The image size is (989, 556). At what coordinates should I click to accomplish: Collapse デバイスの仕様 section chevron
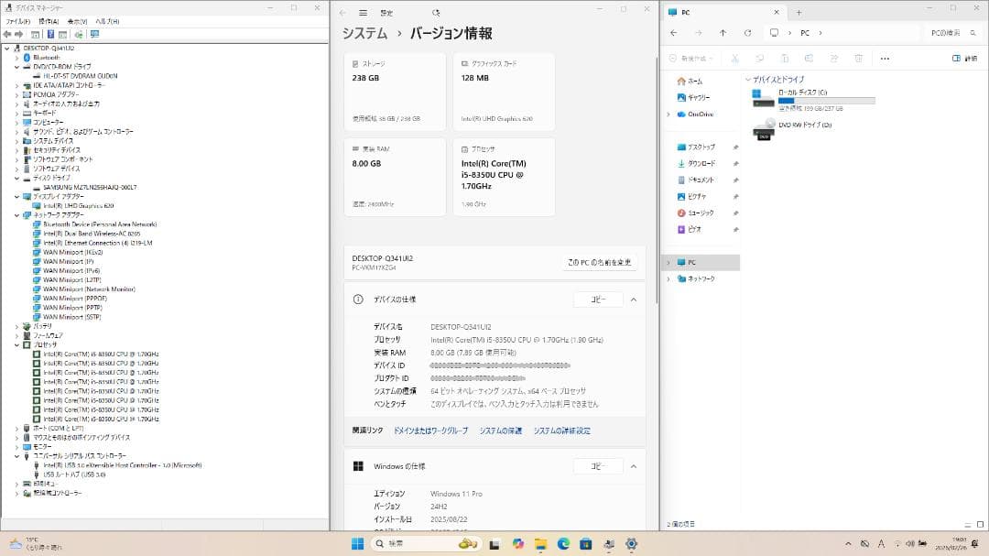click(x=634, y=300)
